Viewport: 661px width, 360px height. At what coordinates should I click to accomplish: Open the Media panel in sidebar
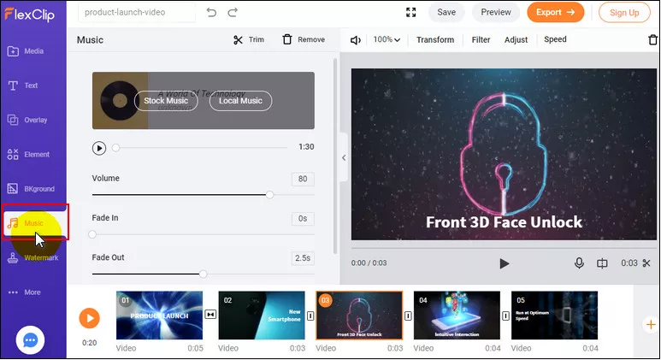[x=26, y=51]
